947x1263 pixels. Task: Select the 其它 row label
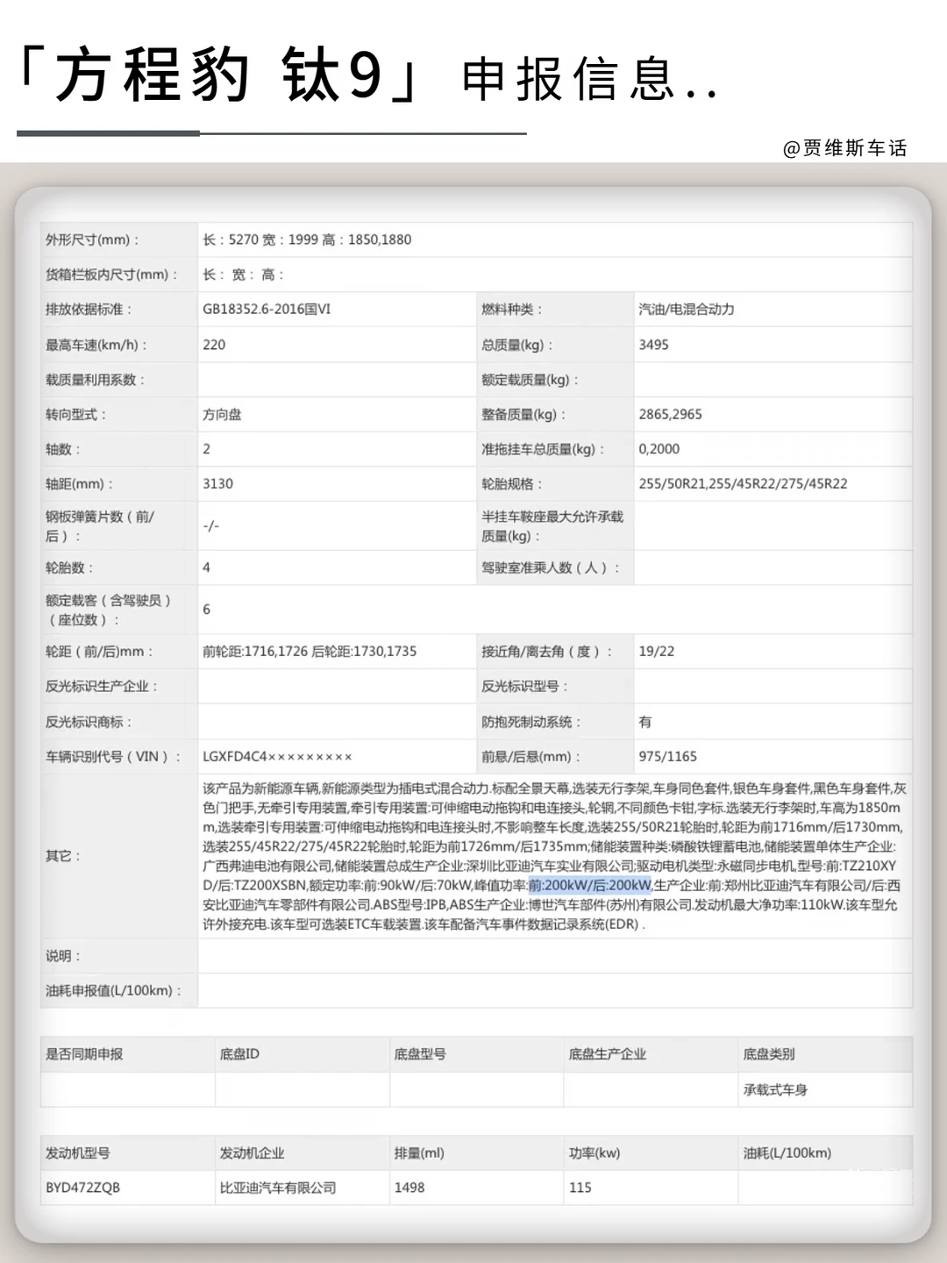coord(63,855)
